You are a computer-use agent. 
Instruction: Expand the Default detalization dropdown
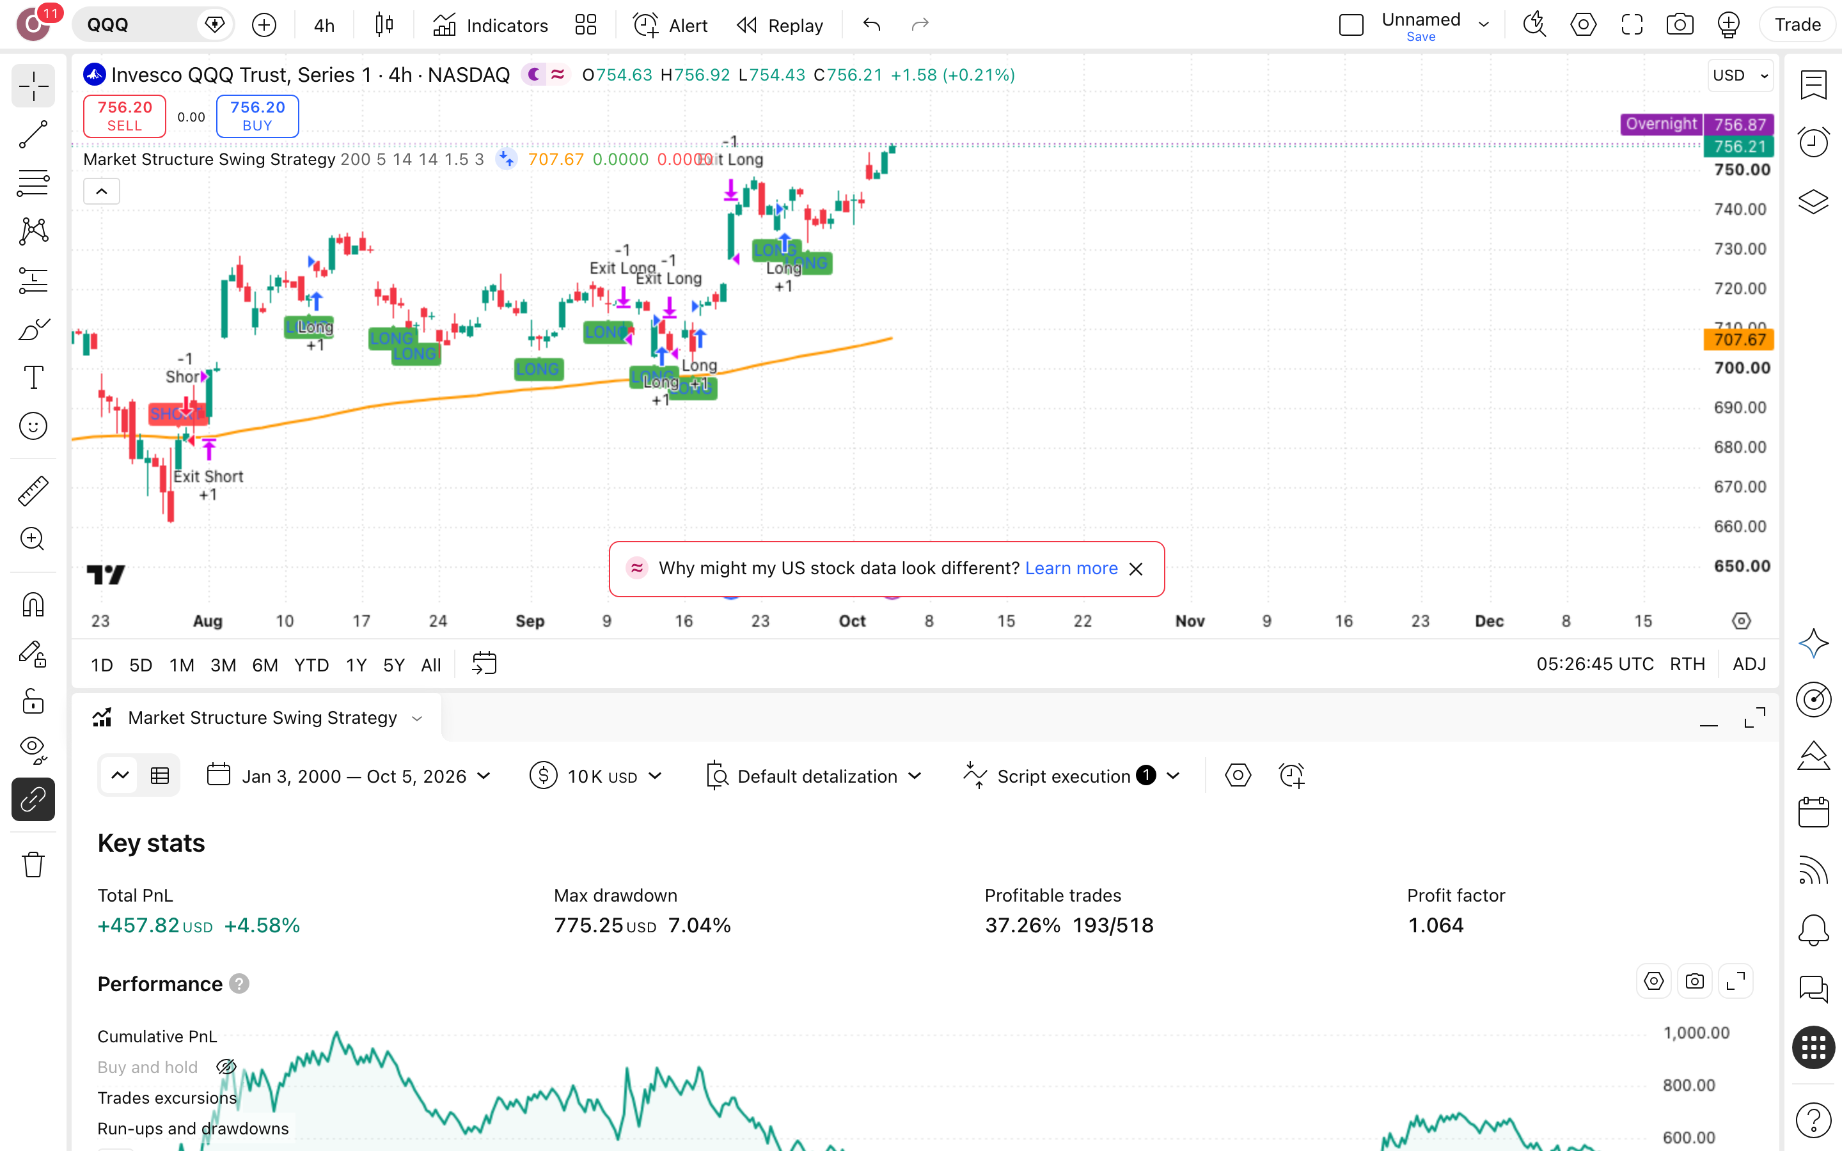[814, 776]
